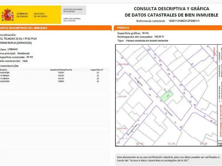The width and height of the screenshot is (222, 166).
Task: Click the Spanish coat of arms emblem
Action: pyautogui.click(x=8, y=15)
